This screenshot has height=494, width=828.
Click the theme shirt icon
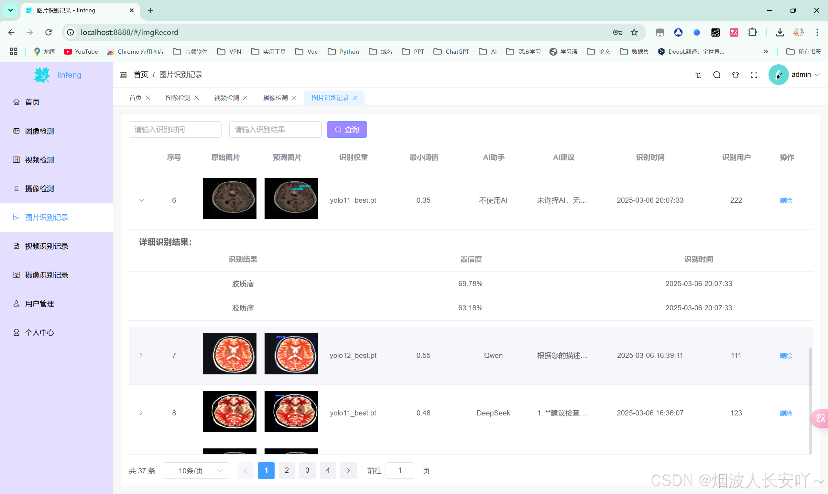[x=735, y=75]
